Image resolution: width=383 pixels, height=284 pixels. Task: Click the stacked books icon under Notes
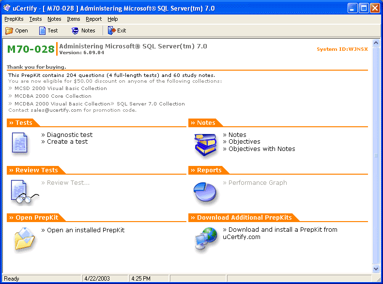[x=205, y=145]
